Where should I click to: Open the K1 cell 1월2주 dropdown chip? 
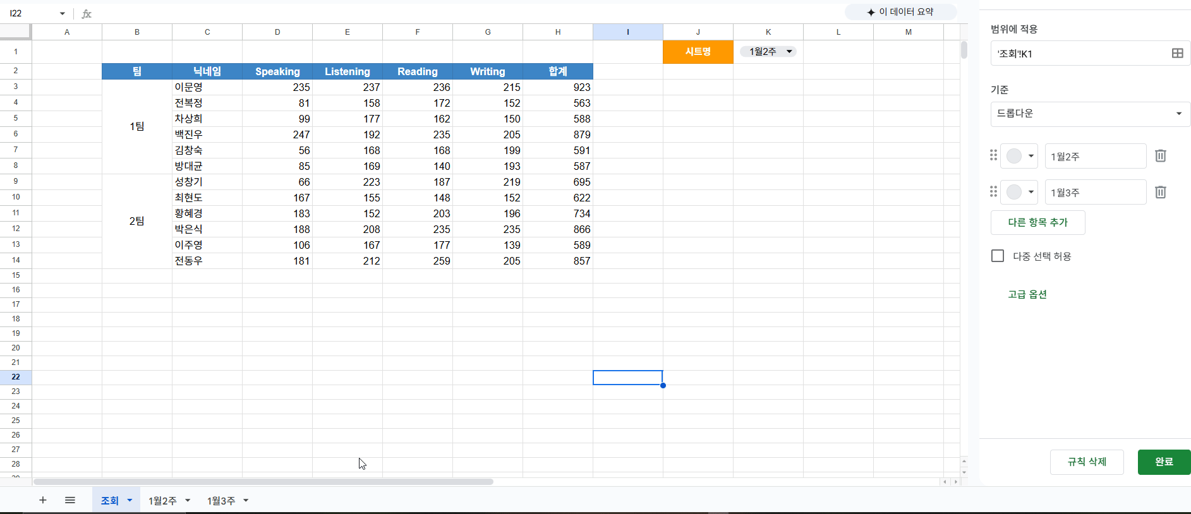click(x=768, y=52)
